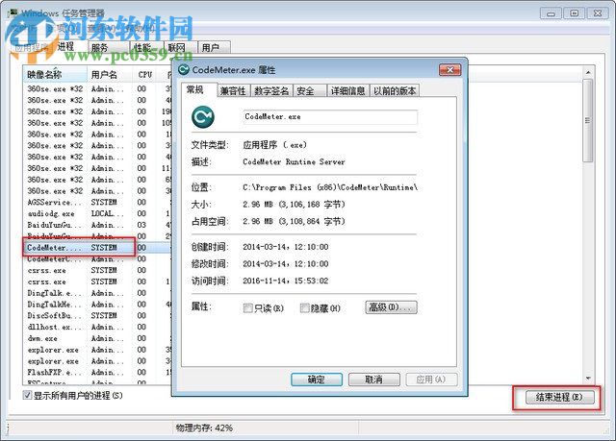Select the FlashFXP.e... process row

(x=97, y=373)
